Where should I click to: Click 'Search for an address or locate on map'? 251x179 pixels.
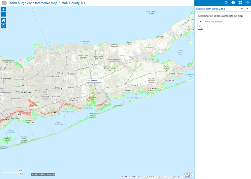tap(220, 16)
